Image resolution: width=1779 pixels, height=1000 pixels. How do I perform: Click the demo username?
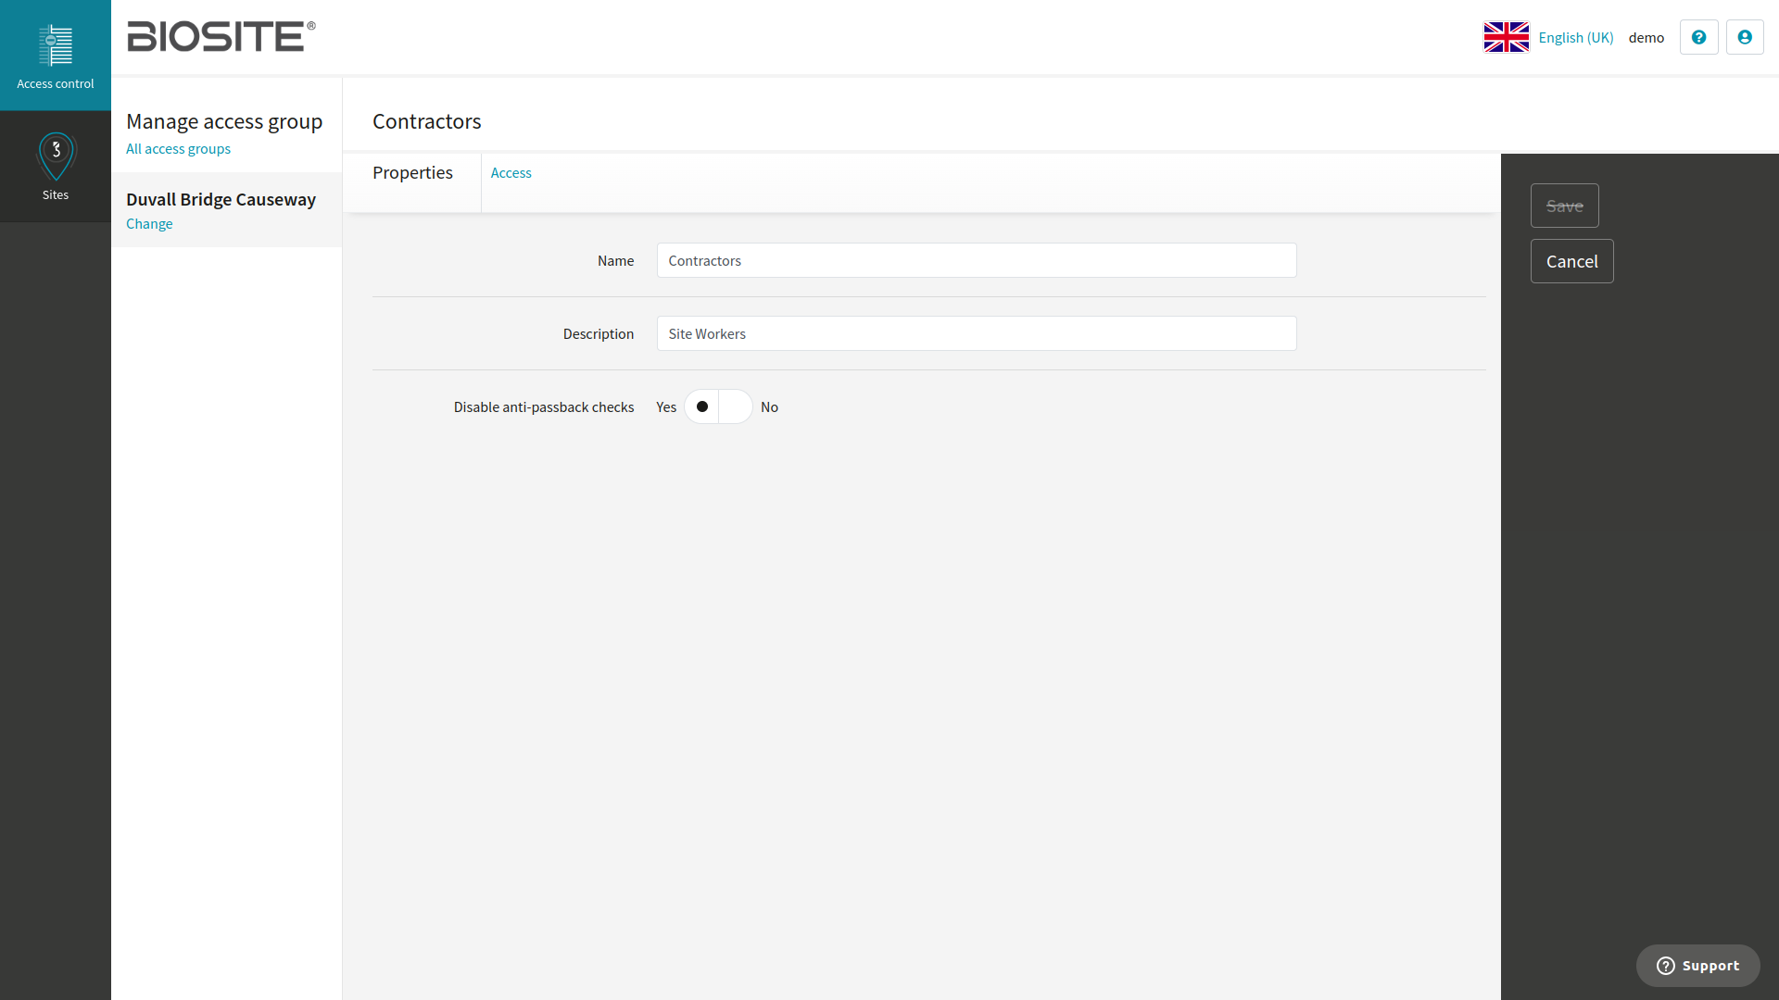point(1646,37)
